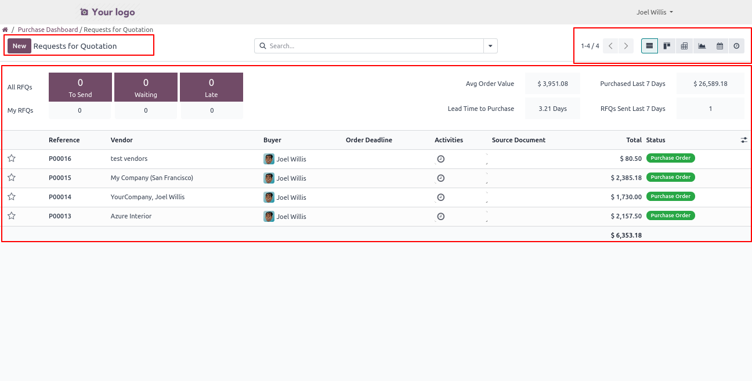
Task: Click the New button
Action: 19,46
